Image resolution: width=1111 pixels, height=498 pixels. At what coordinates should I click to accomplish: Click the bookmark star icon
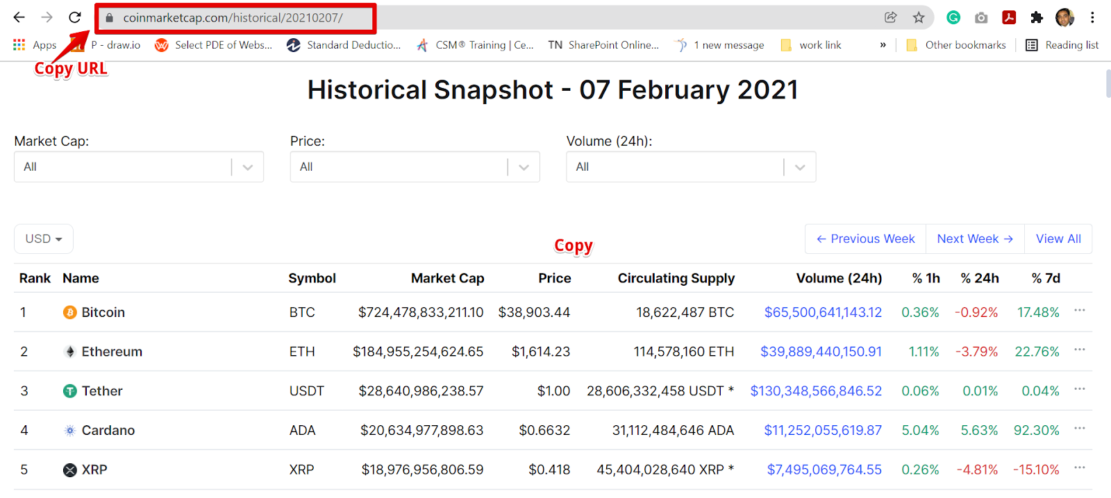pos(919,17)
